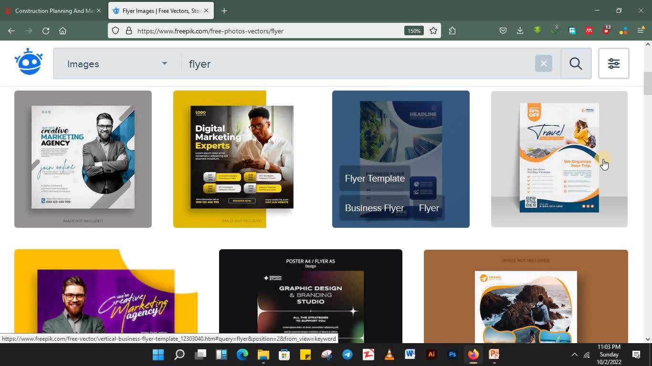Click the colored dots extension icon

(623, 30)
